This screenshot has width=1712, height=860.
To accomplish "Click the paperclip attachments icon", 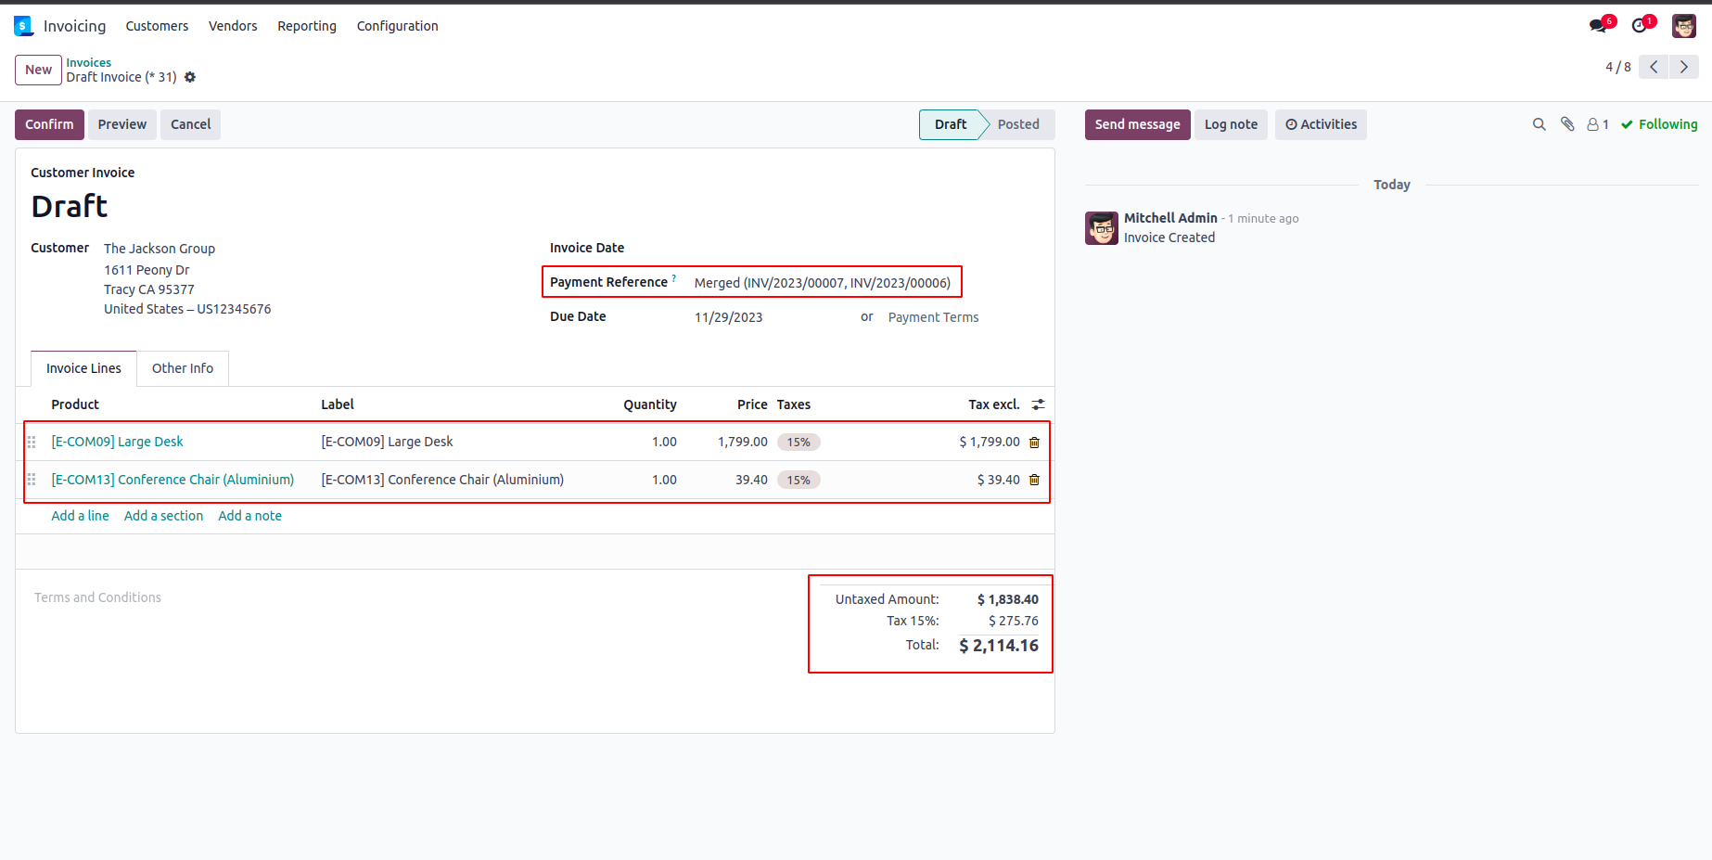I will click(1567, 124).
